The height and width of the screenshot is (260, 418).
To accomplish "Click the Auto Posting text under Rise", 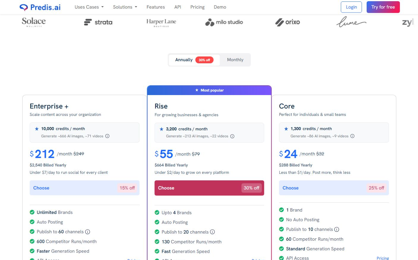I will click(175, 222).
